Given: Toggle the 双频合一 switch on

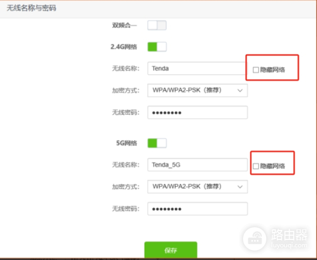Looking at the screenshot, I should [157, 25].
